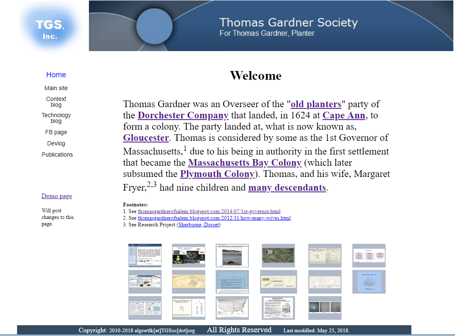Open the three dark book covers thumbnail
This screenshot has height=336, width=455.
coord(325,308)
